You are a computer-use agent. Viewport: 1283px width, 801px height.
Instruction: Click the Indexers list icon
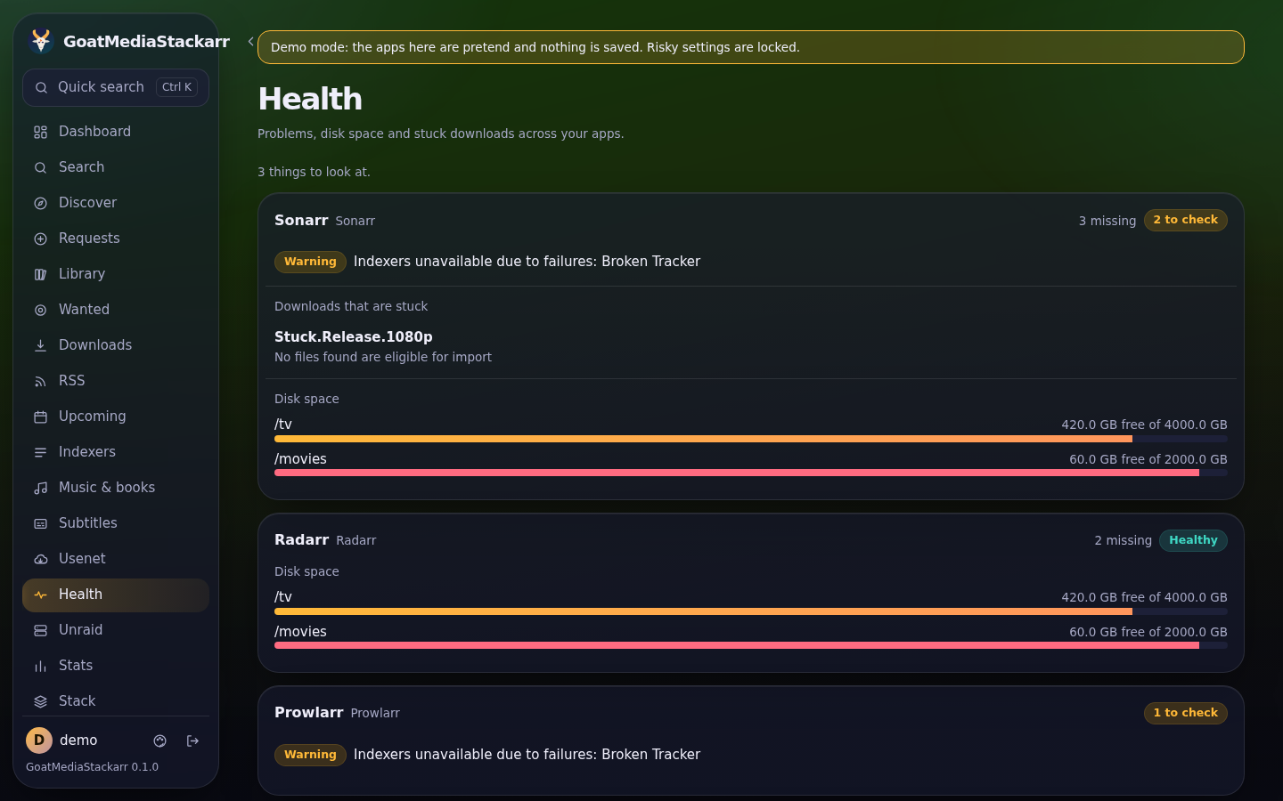point(40,452)
